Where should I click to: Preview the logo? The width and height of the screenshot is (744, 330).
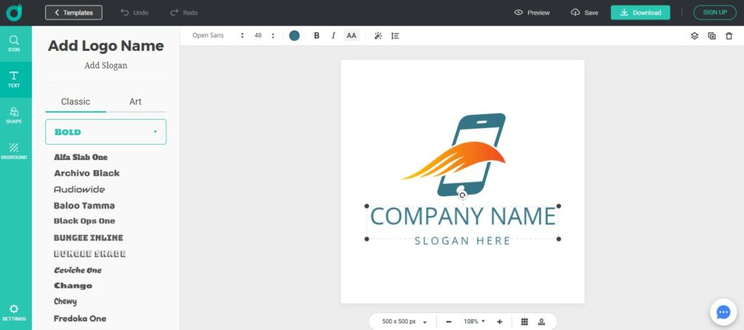[532, 13]
